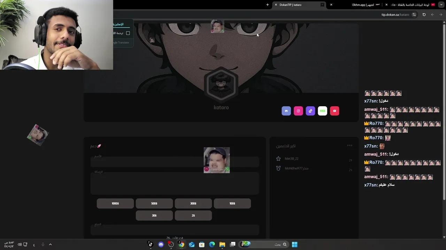Click the kataro hexagon profile avatar

coord(221,84)
